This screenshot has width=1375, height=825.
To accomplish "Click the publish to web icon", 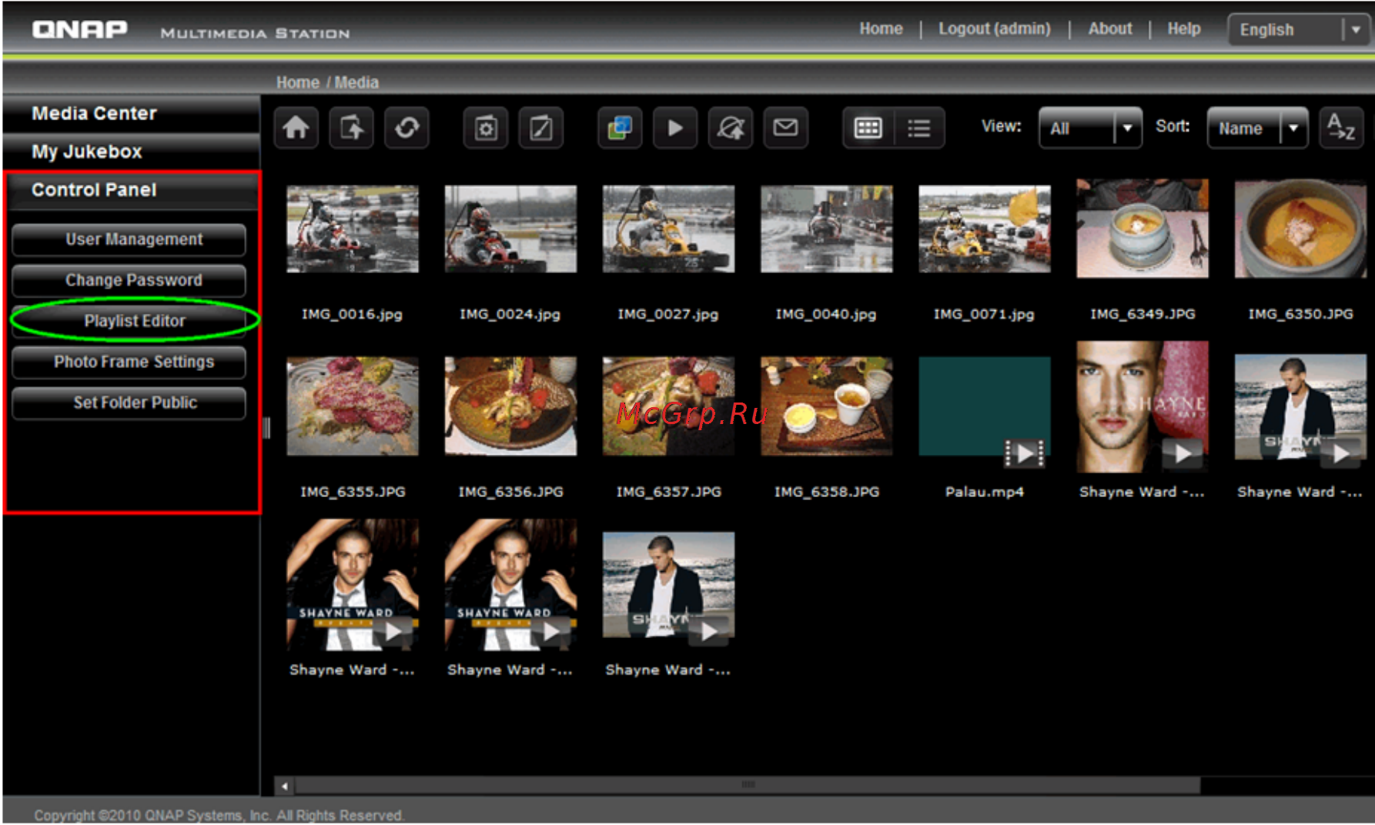I will point(731,128).
